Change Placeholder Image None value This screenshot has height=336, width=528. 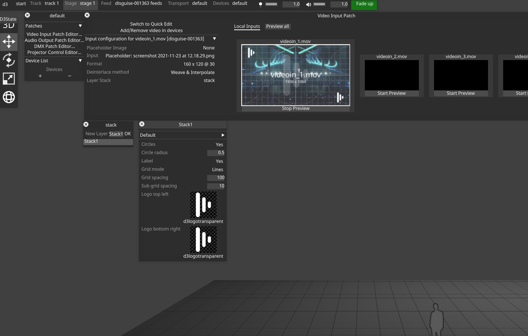tap(209, 48)
